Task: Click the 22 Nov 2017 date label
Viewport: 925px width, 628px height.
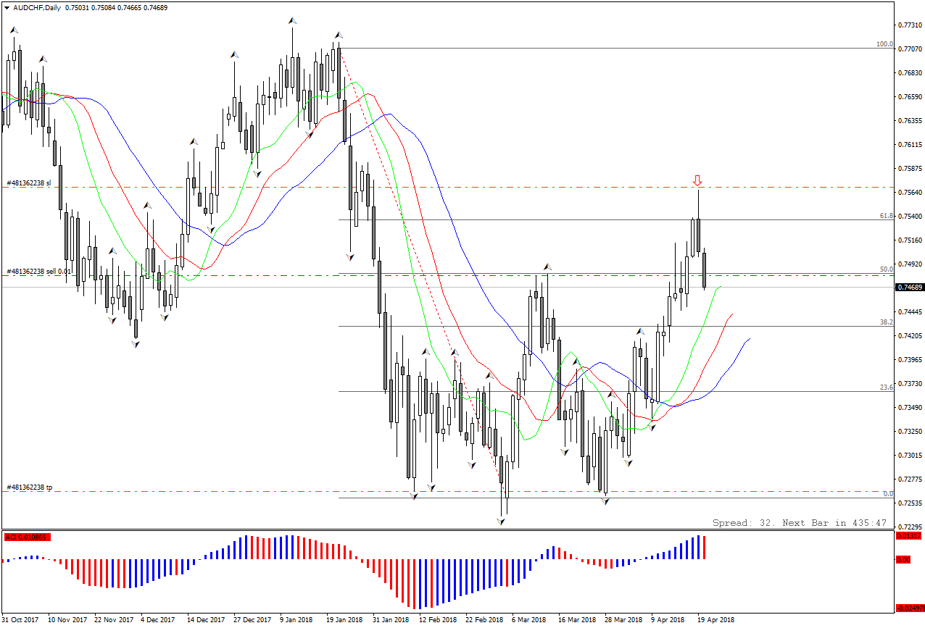Action: point(114,620)
